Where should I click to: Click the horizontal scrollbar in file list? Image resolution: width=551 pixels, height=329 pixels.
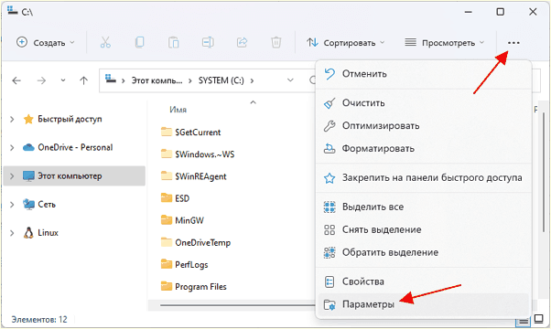pyautogui.click(x=237, y=305)
